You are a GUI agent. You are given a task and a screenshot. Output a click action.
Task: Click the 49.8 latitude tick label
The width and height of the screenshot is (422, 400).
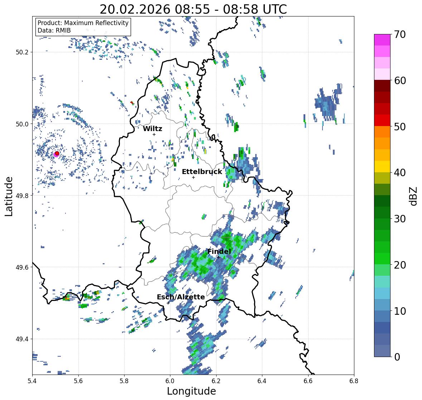click(22, 196)
